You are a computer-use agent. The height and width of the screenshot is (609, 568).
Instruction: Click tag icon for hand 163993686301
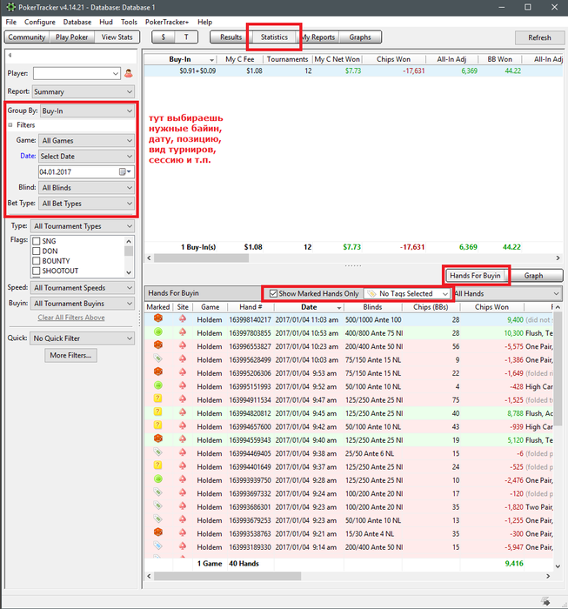pos(158,505)
